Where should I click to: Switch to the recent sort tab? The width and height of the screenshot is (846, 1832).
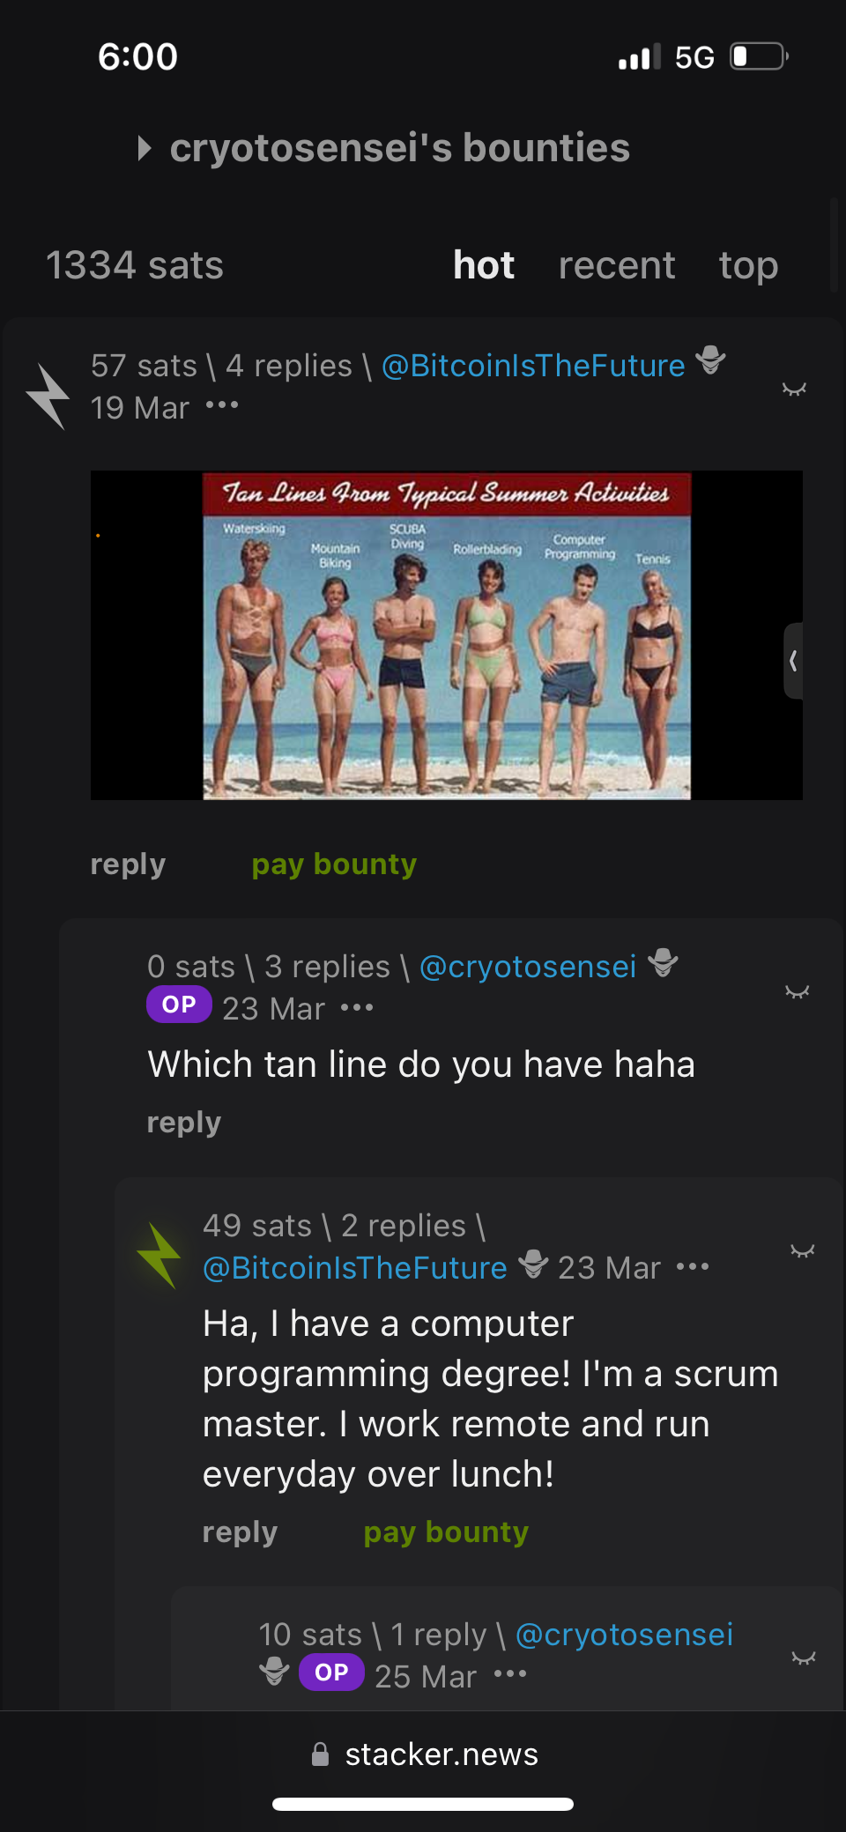tap(617, 265)
